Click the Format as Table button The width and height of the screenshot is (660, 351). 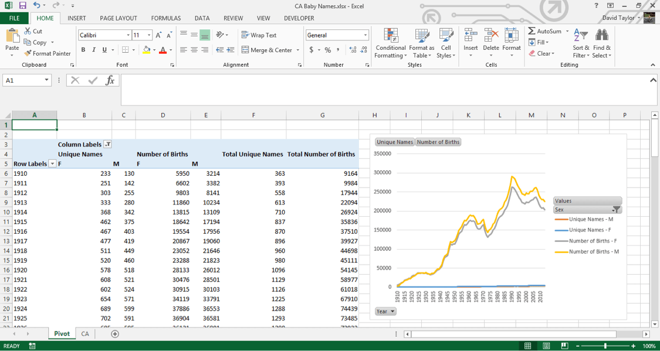(421, 42)
